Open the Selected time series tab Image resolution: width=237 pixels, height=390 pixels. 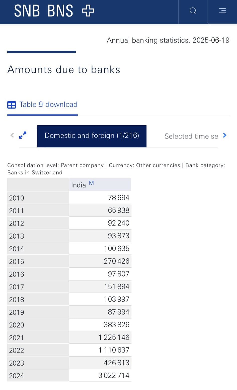click(x=191, y=136)
